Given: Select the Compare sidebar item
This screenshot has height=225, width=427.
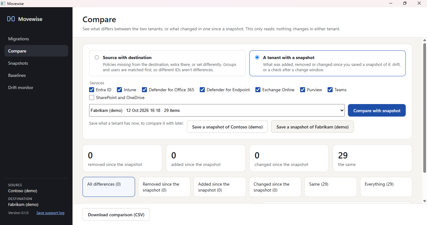Looking at the screenshot, I should (36, 51).
